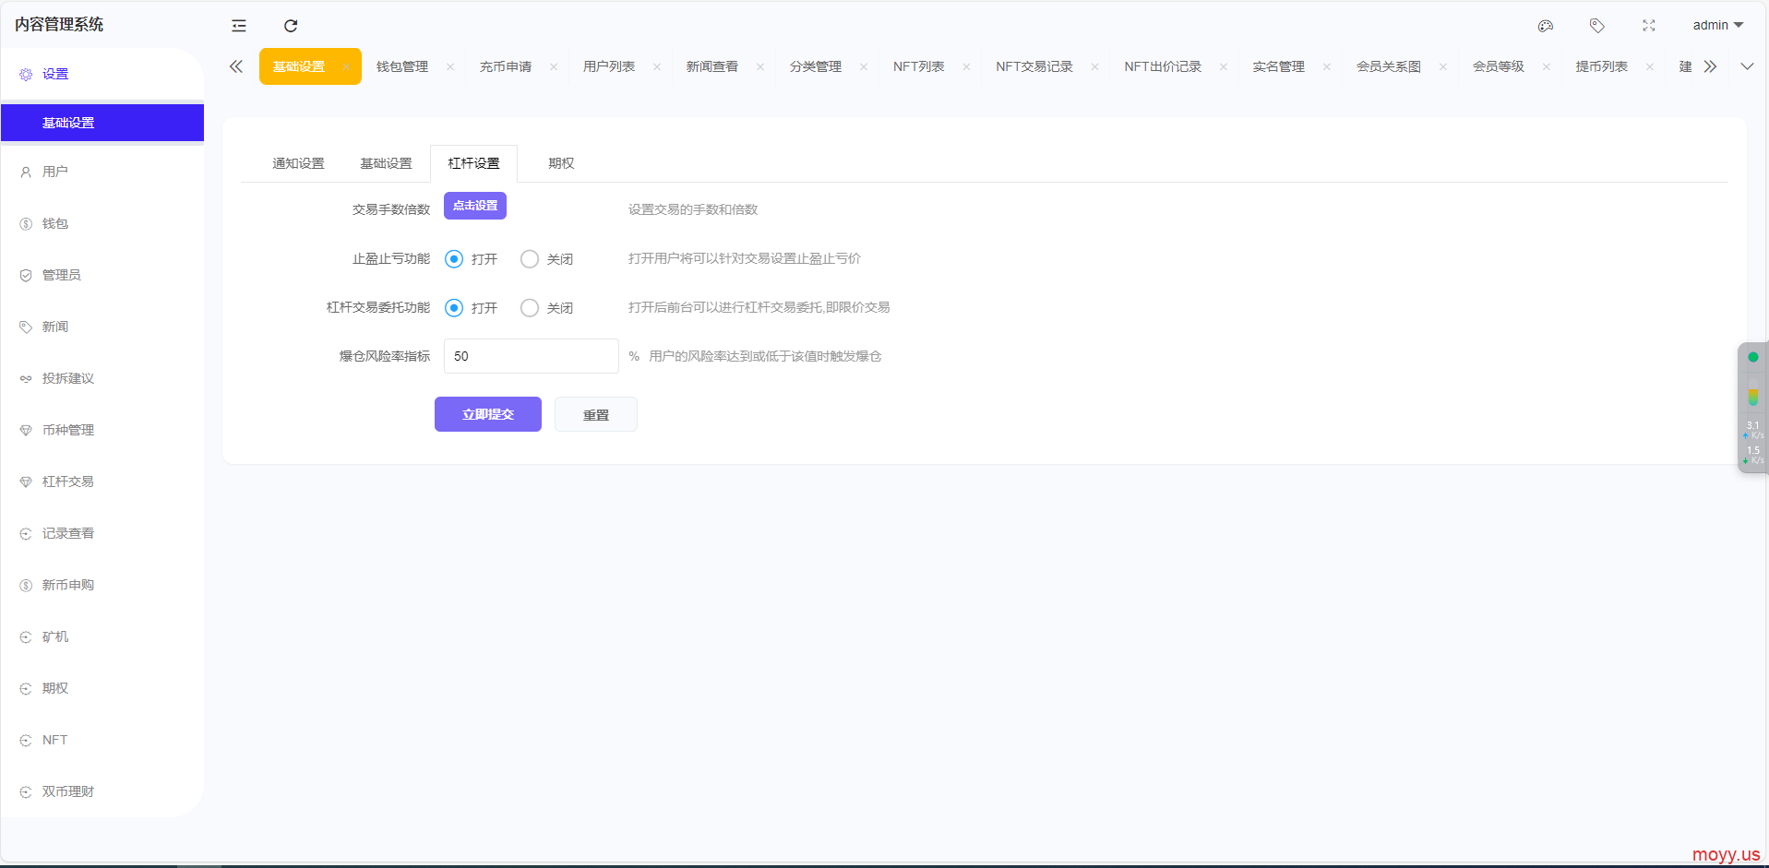Expand the 投拆建议 sidebar menu
This screenshot has height=868, width=1769.
pyautogui.click(x=102, y=378)
